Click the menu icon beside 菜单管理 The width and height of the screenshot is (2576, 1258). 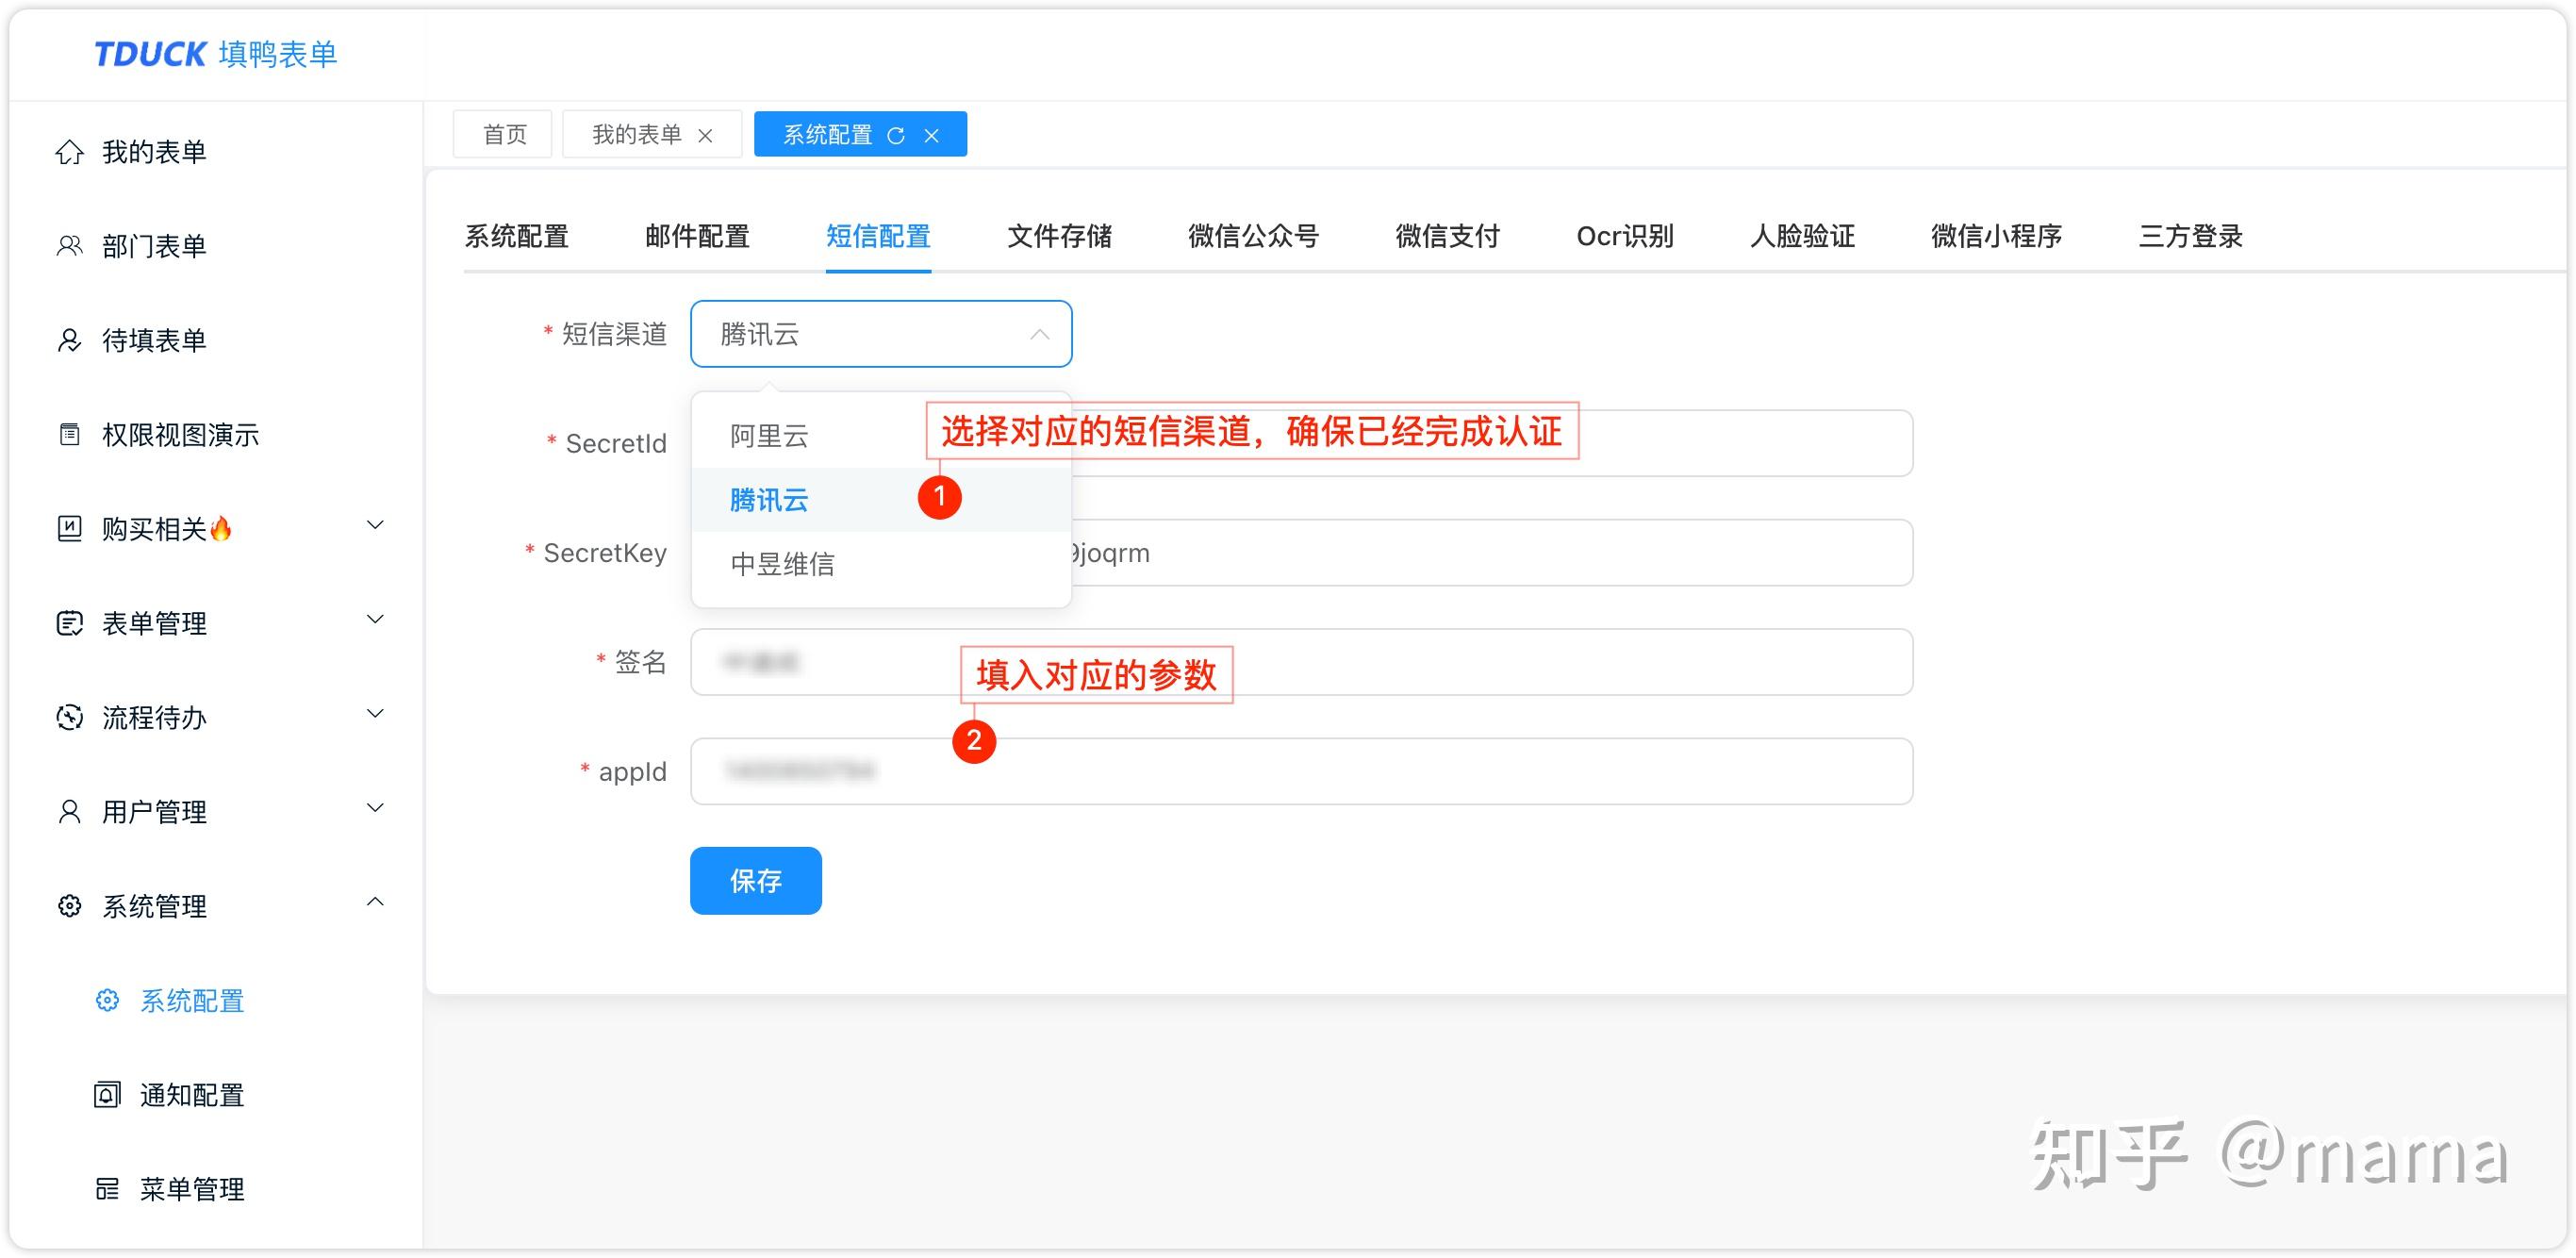coord(107,1189)
